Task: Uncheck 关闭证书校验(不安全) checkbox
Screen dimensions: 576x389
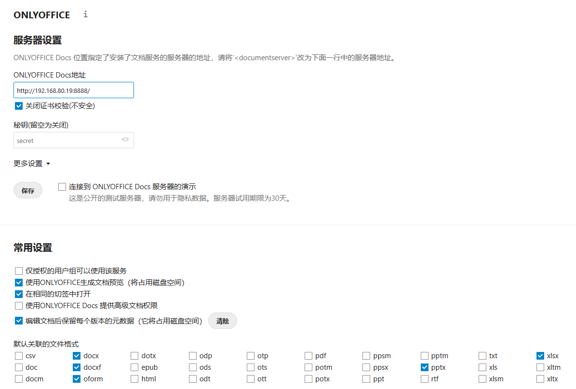Action: tap(19, 106)
